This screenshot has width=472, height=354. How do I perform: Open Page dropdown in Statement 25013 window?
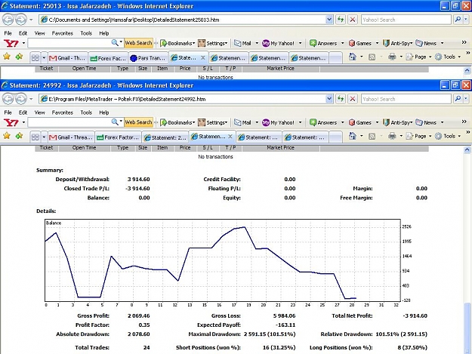click(419, 57)
